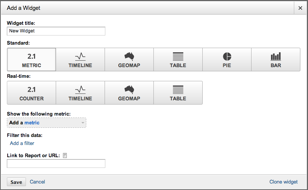308x190 pixels.
Task: Pick the Standard Geomap widget type
Action: tap(129, 60)
